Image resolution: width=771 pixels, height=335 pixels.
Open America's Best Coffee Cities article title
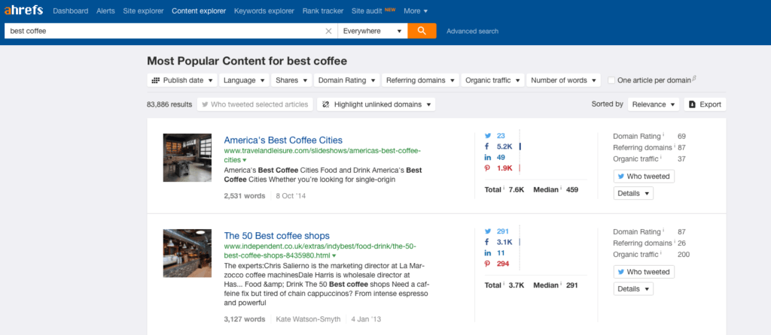pos(283,140)
